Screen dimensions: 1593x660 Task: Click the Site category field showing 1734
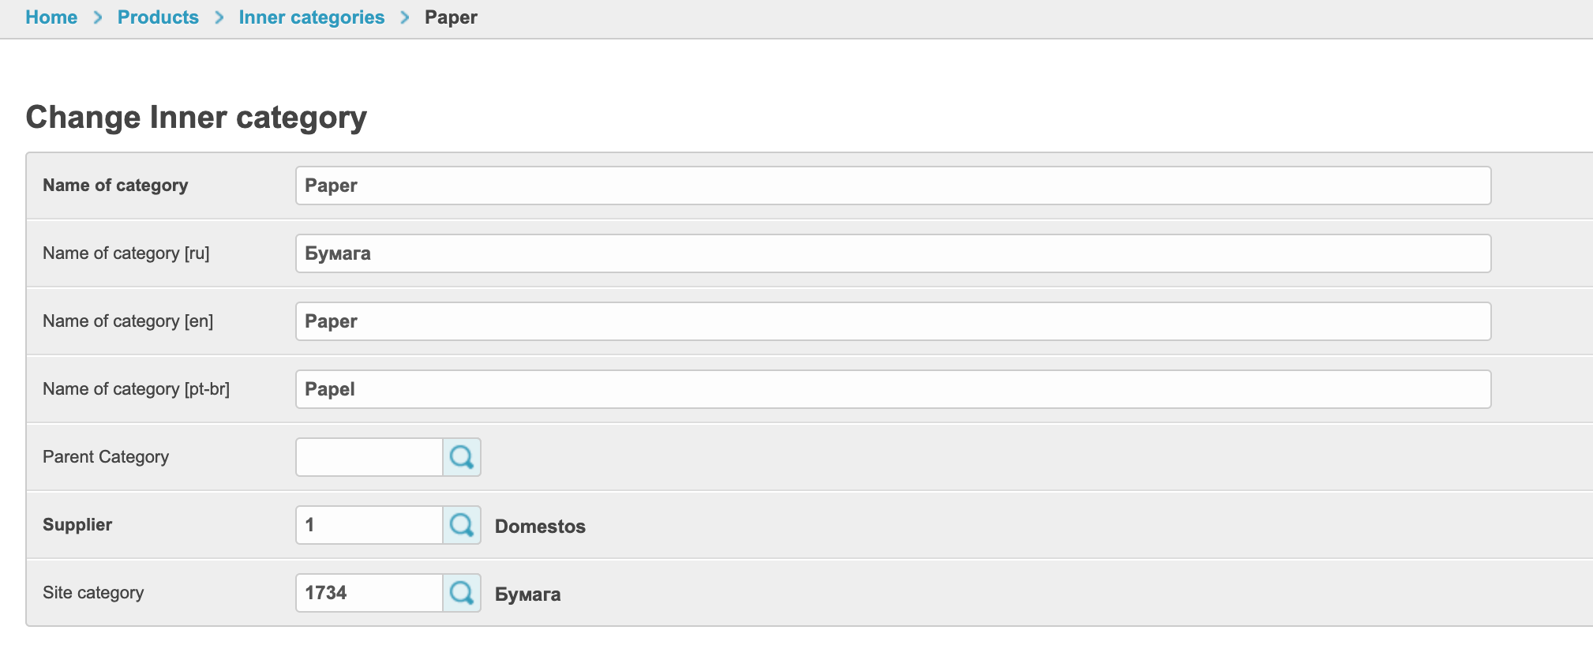point(369,593)
